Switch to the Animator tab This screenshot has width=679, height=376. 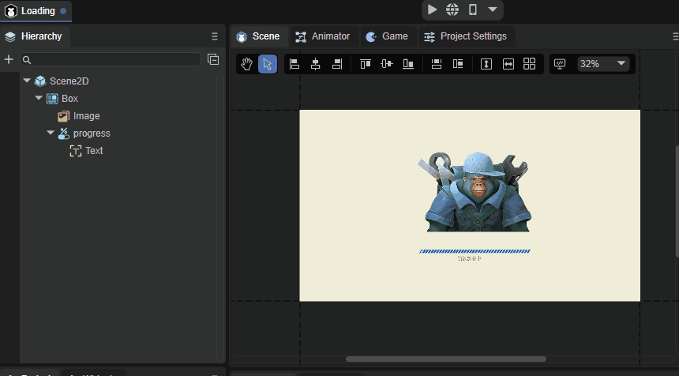click(323, 36)
